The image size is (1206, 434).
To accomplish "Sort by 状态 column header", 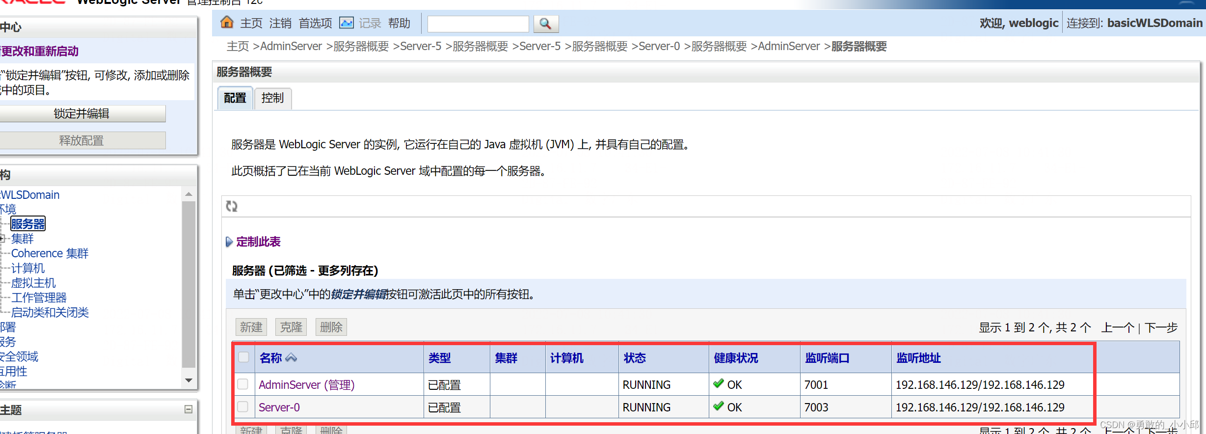I will pos(635,358).
